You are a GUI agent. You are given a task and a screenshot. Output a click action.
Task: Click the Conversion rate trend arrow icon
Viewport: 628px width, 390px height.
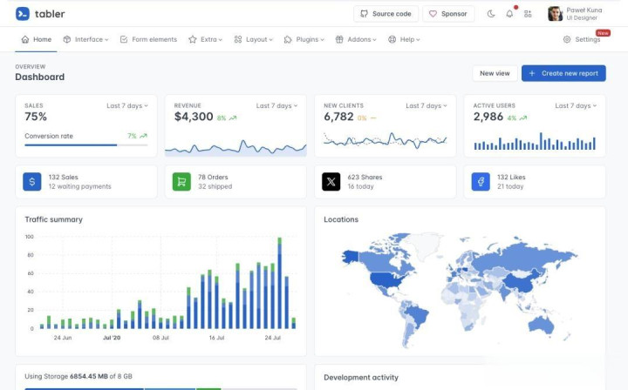click(x=143, y=136)
